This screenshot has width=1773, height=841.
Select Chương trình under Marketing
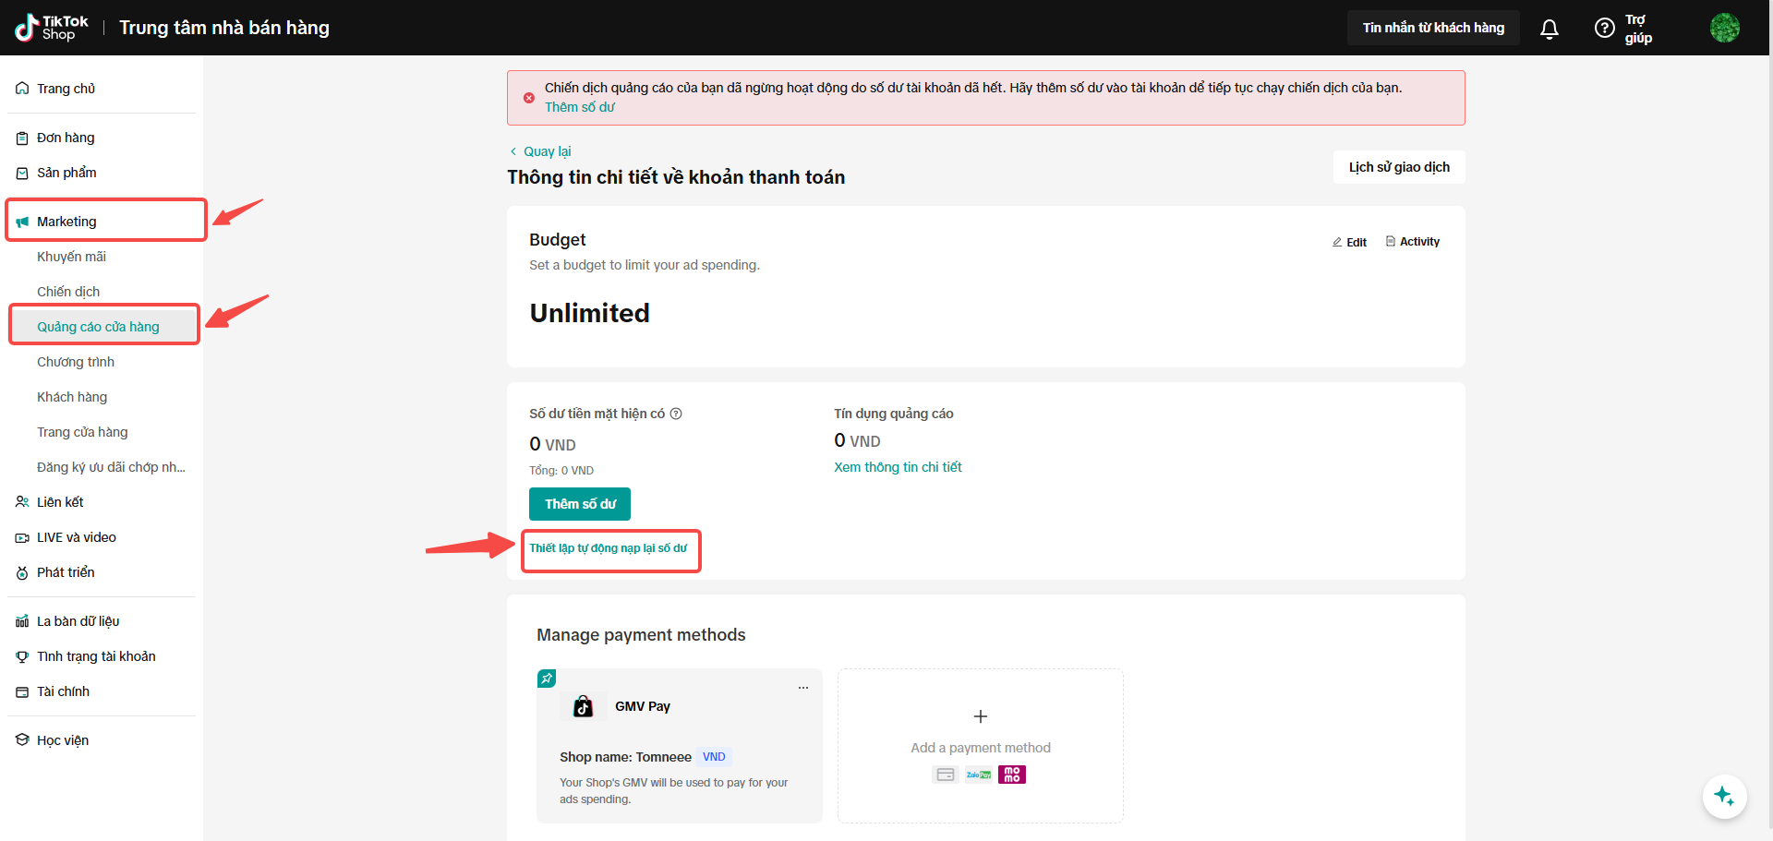(76, 362)
